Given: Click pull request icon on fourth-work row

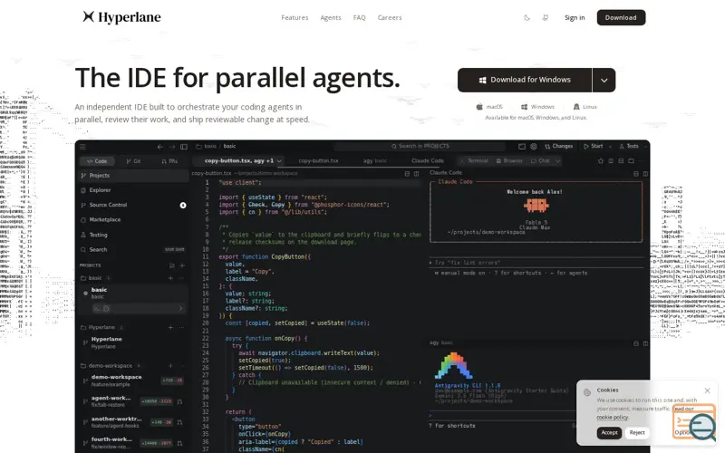Looking at the screenshot, I should 179,443.
